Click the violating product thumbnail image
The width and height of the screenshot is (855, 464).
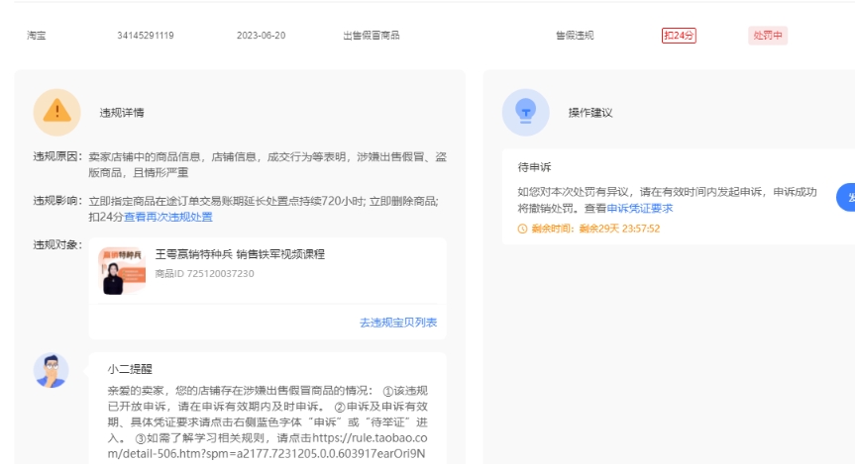coord(122,270)
